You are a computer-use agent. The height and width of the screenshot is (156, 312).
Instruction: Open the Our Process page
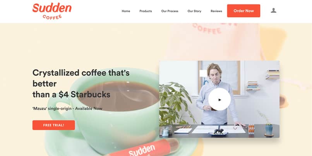tap(170, 11)
